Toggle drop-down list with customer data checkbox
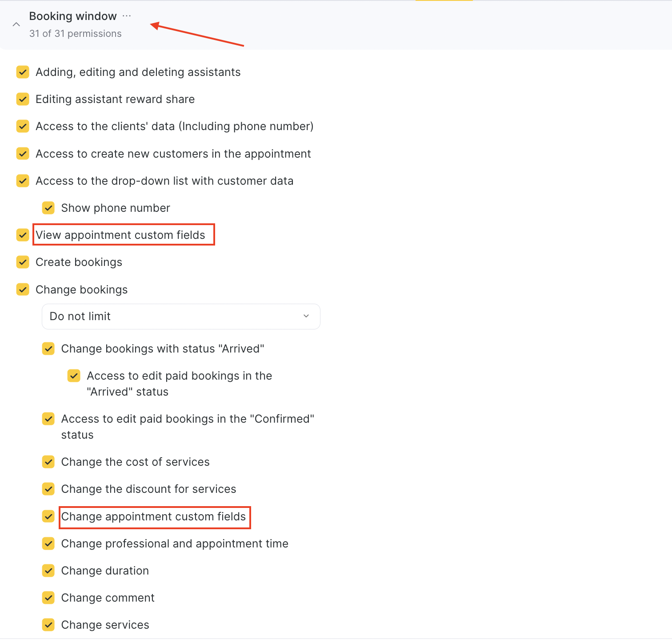Image resolution: width=672 pixels, height=642 pixels. tap(23, 181)
